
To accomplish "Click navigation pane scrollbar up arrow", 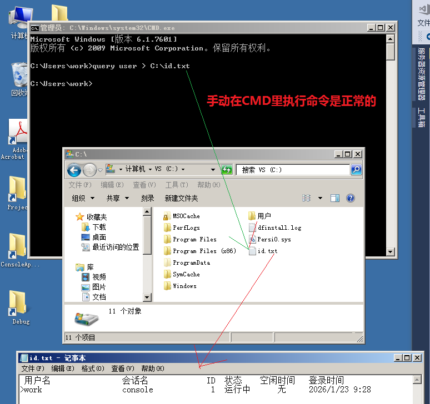I will click(147, 211).
